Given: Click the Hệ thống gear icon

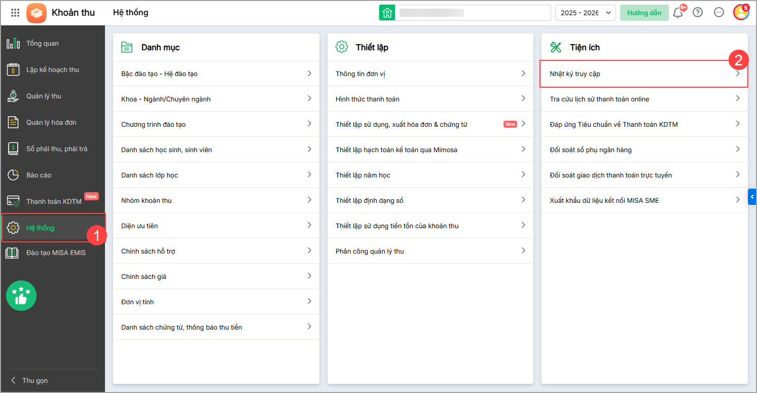Looking at the screenshot, I should coord(13,228).
